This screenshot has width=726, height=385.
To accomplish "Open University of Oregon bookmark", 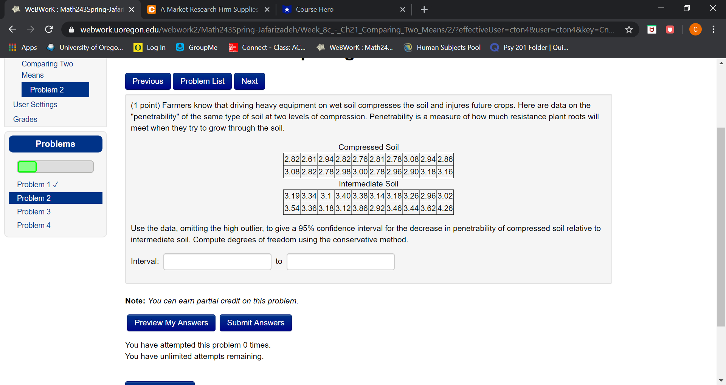I will click(x=85, y=48).
